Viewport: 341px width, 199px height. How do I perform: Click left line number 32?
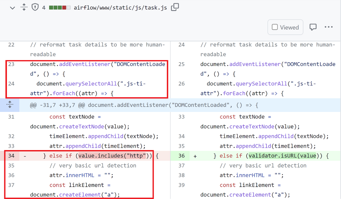pos(11,136)
